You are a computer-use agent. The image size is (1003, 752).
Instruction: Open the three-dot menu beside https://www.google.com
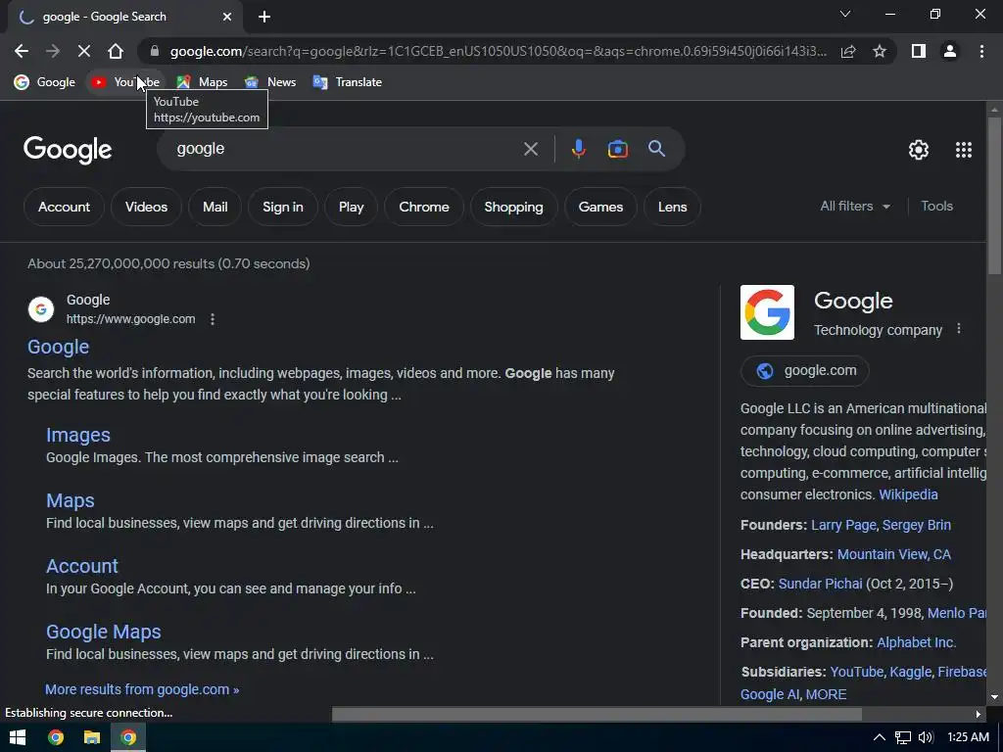(x=213, y=319)
